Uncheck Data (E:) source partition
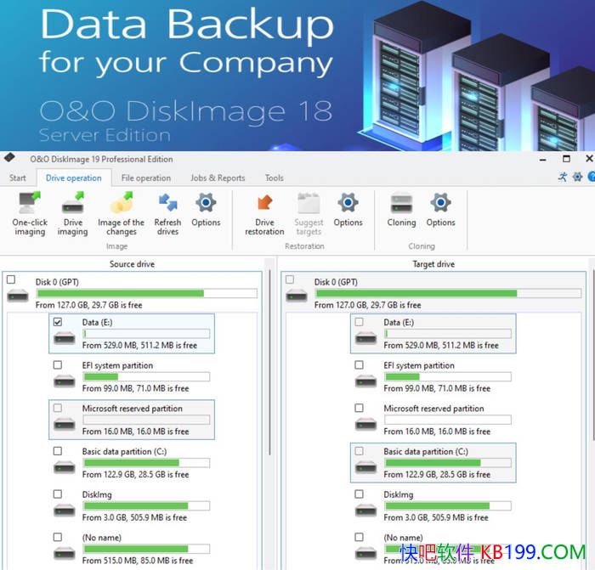Image resolution: width=595 pixels, height=570 pixels. [58, 322]
